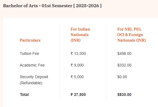Click the rupee symbol before 9,000
Image resolution: width=158 pixels, height=107 pixels.
72,65
